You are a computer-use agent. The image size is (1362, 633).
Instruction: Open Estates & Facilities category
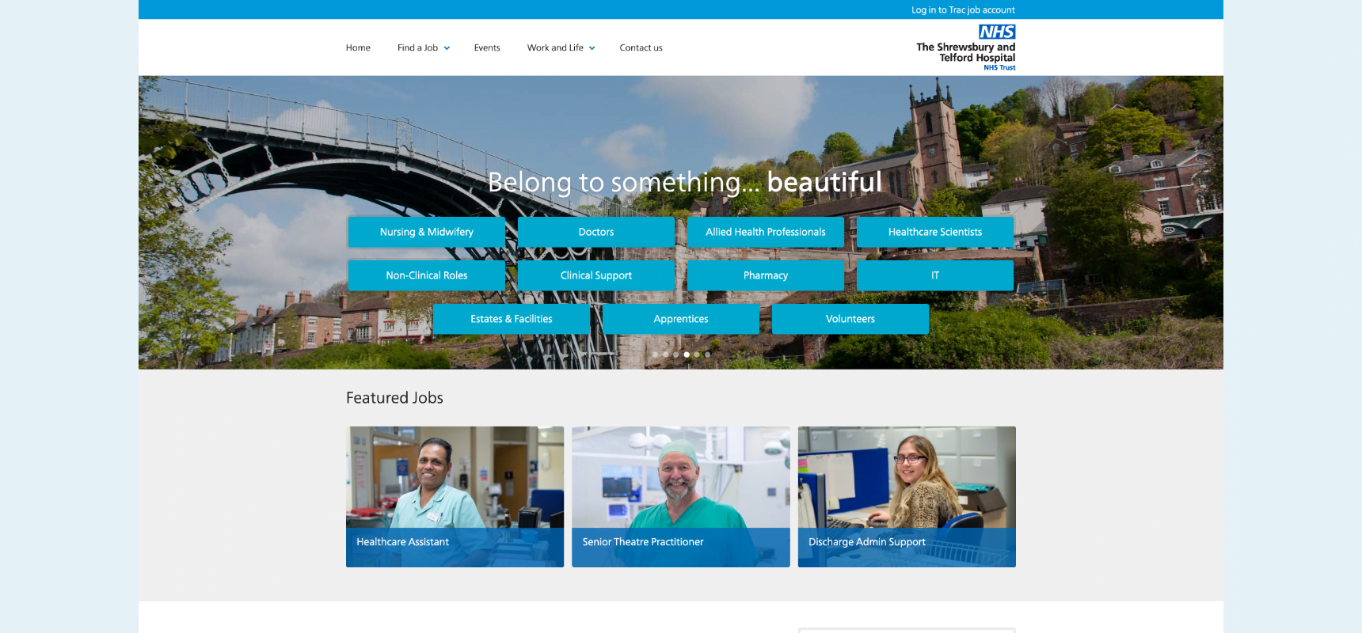click(512, 319)
